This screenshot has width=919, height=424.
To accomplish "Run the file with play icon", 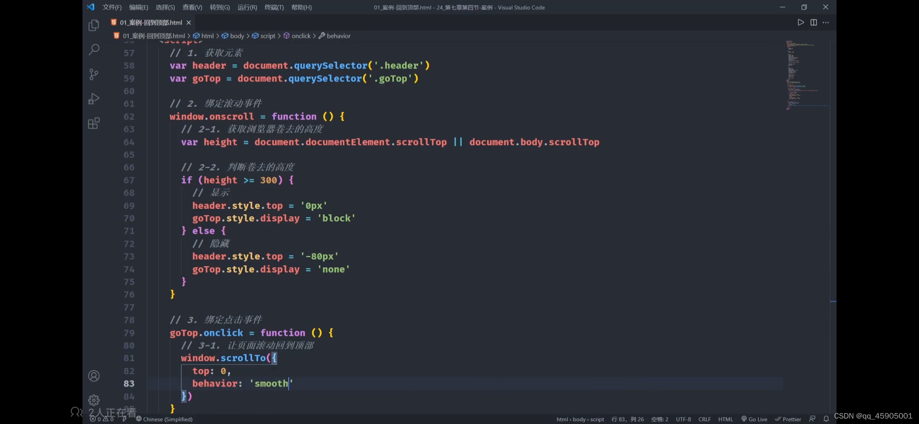I will (800, 22).
